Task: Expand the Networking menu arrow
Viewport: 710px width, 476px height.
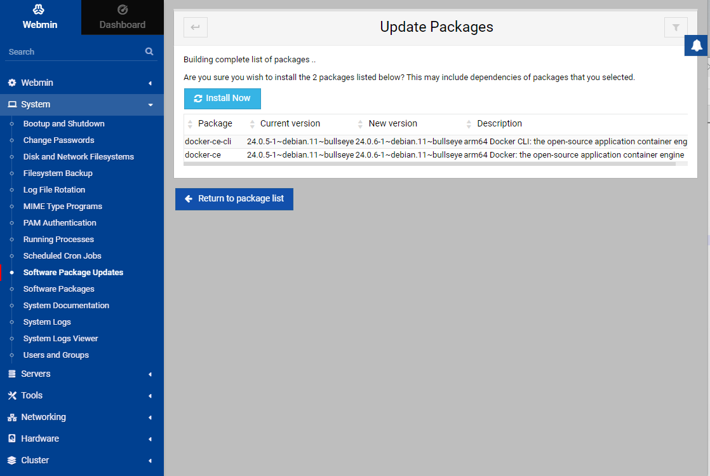Action: pos(150,418)
